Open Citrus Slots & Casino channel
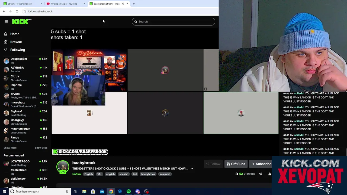347x195 pixels. pos(25,78)
